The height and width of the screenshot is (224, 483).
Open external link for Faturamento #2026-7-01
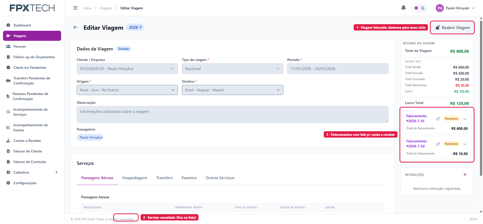pos(438,119)
